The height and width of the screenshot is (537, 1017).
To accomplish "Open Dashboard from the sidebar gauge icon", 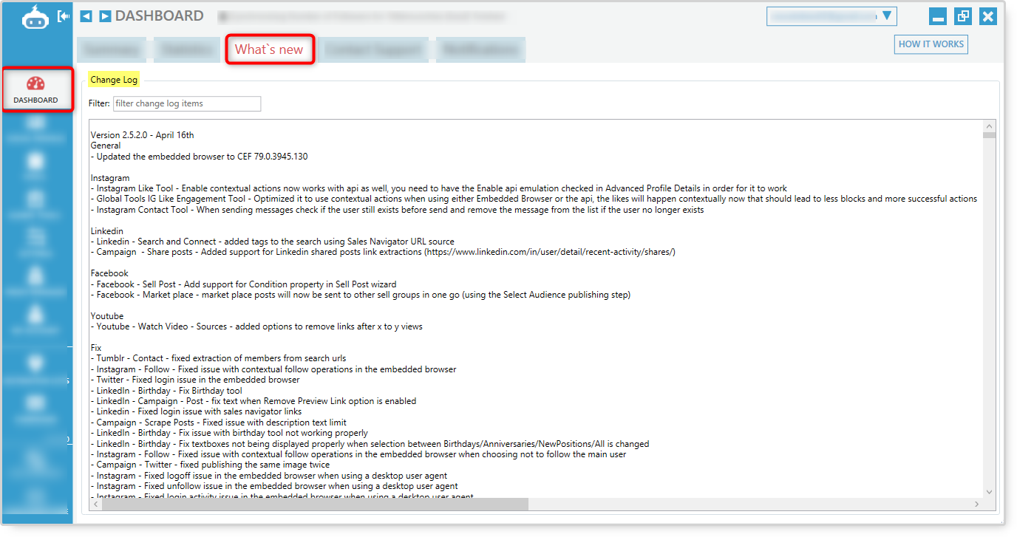I will (36, 89).
